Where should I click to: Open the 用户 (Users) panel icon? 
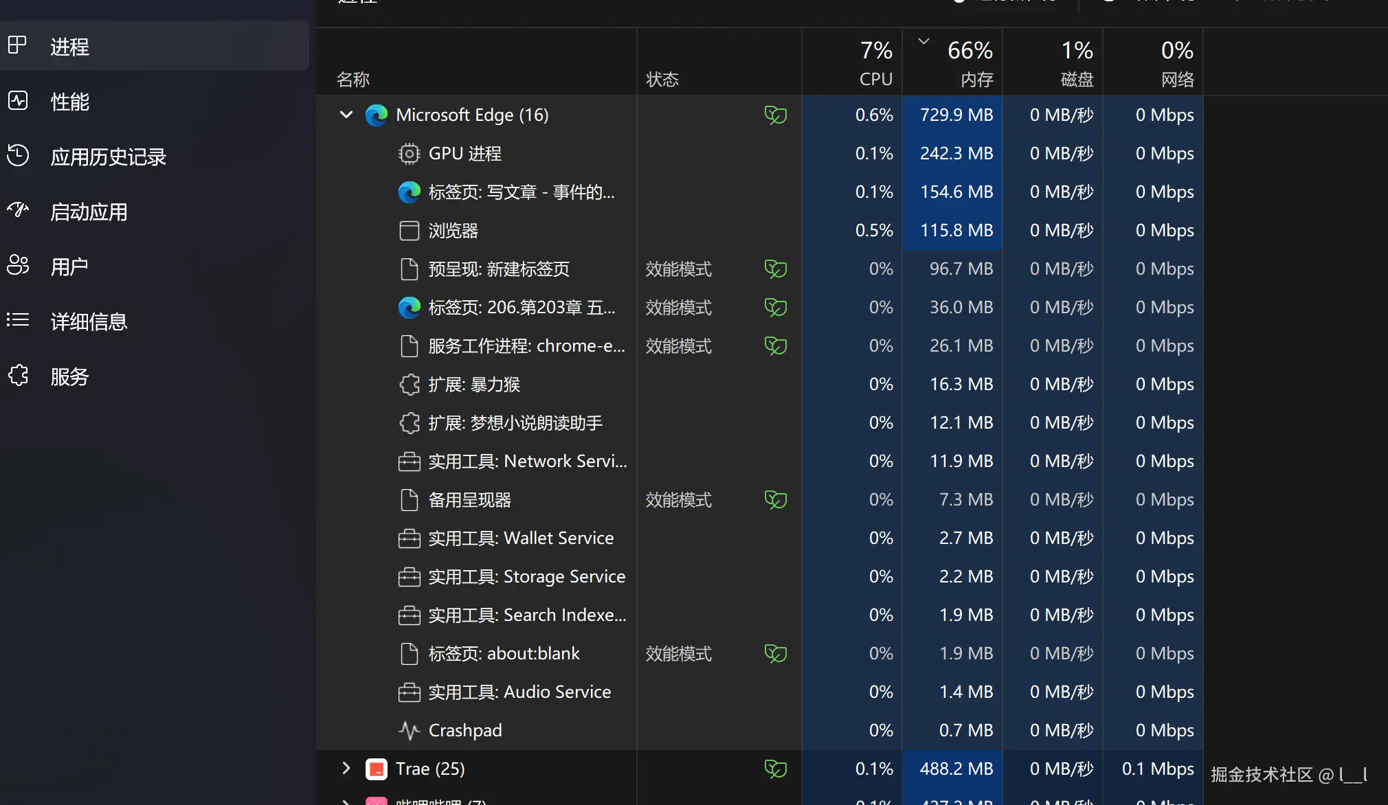[19, 266]
